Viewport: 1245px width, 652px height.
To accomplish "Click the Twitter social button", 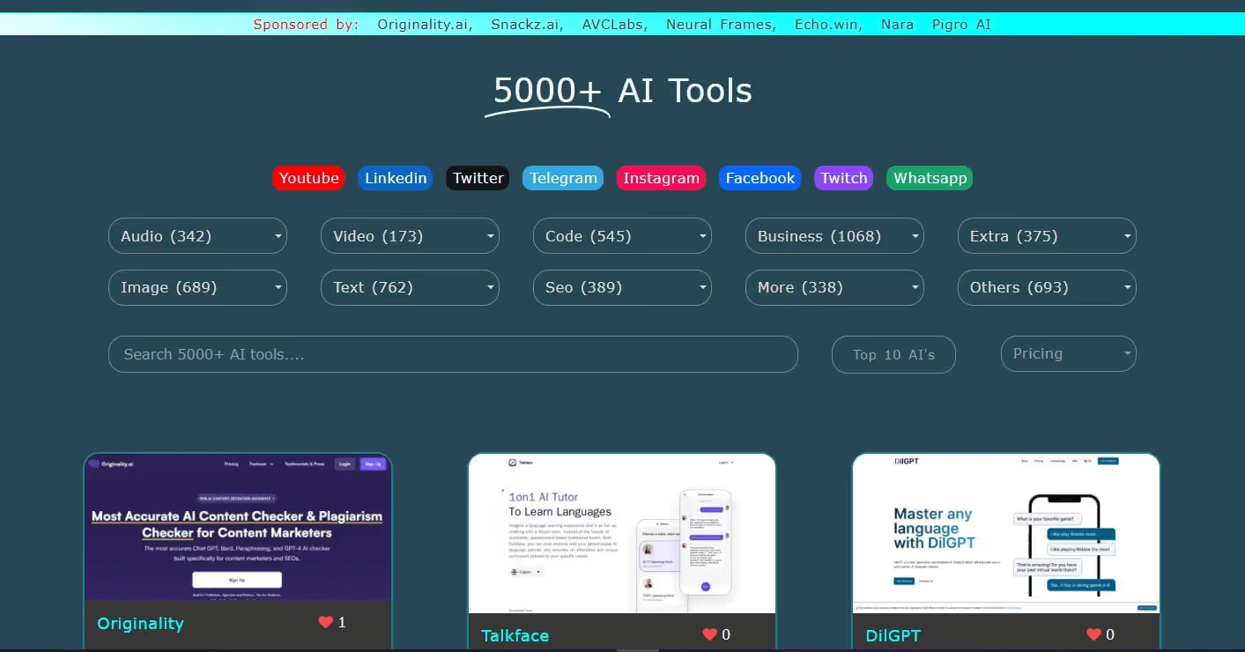I will coord(477,177).
